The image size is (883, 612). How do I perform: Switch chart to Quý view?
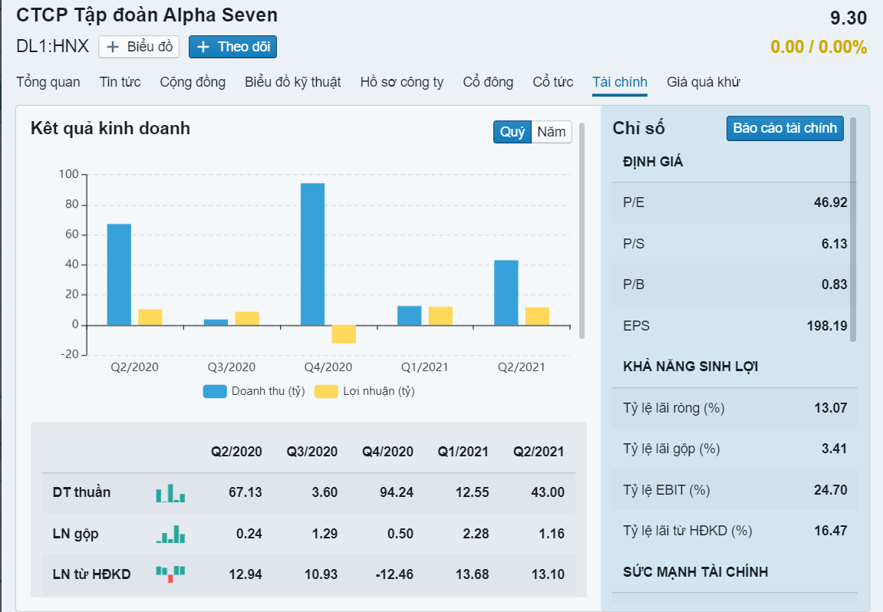512,132
